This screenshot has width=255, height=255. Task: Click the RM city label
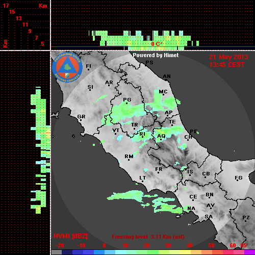click(129, 156)
